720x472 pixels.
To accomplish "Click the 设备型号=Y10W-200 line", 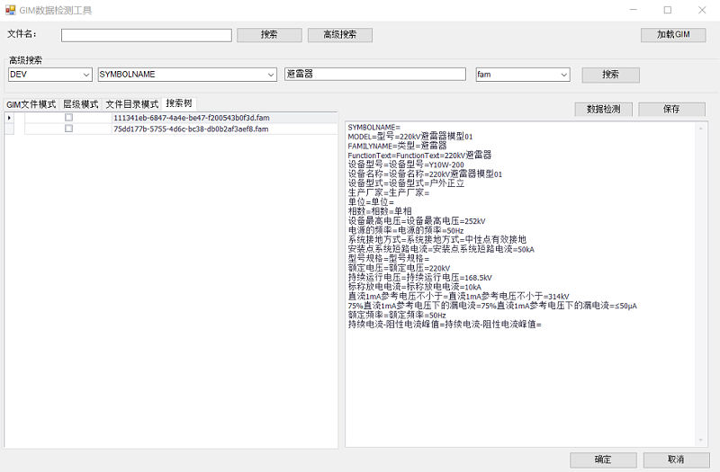I will point(406,165).
